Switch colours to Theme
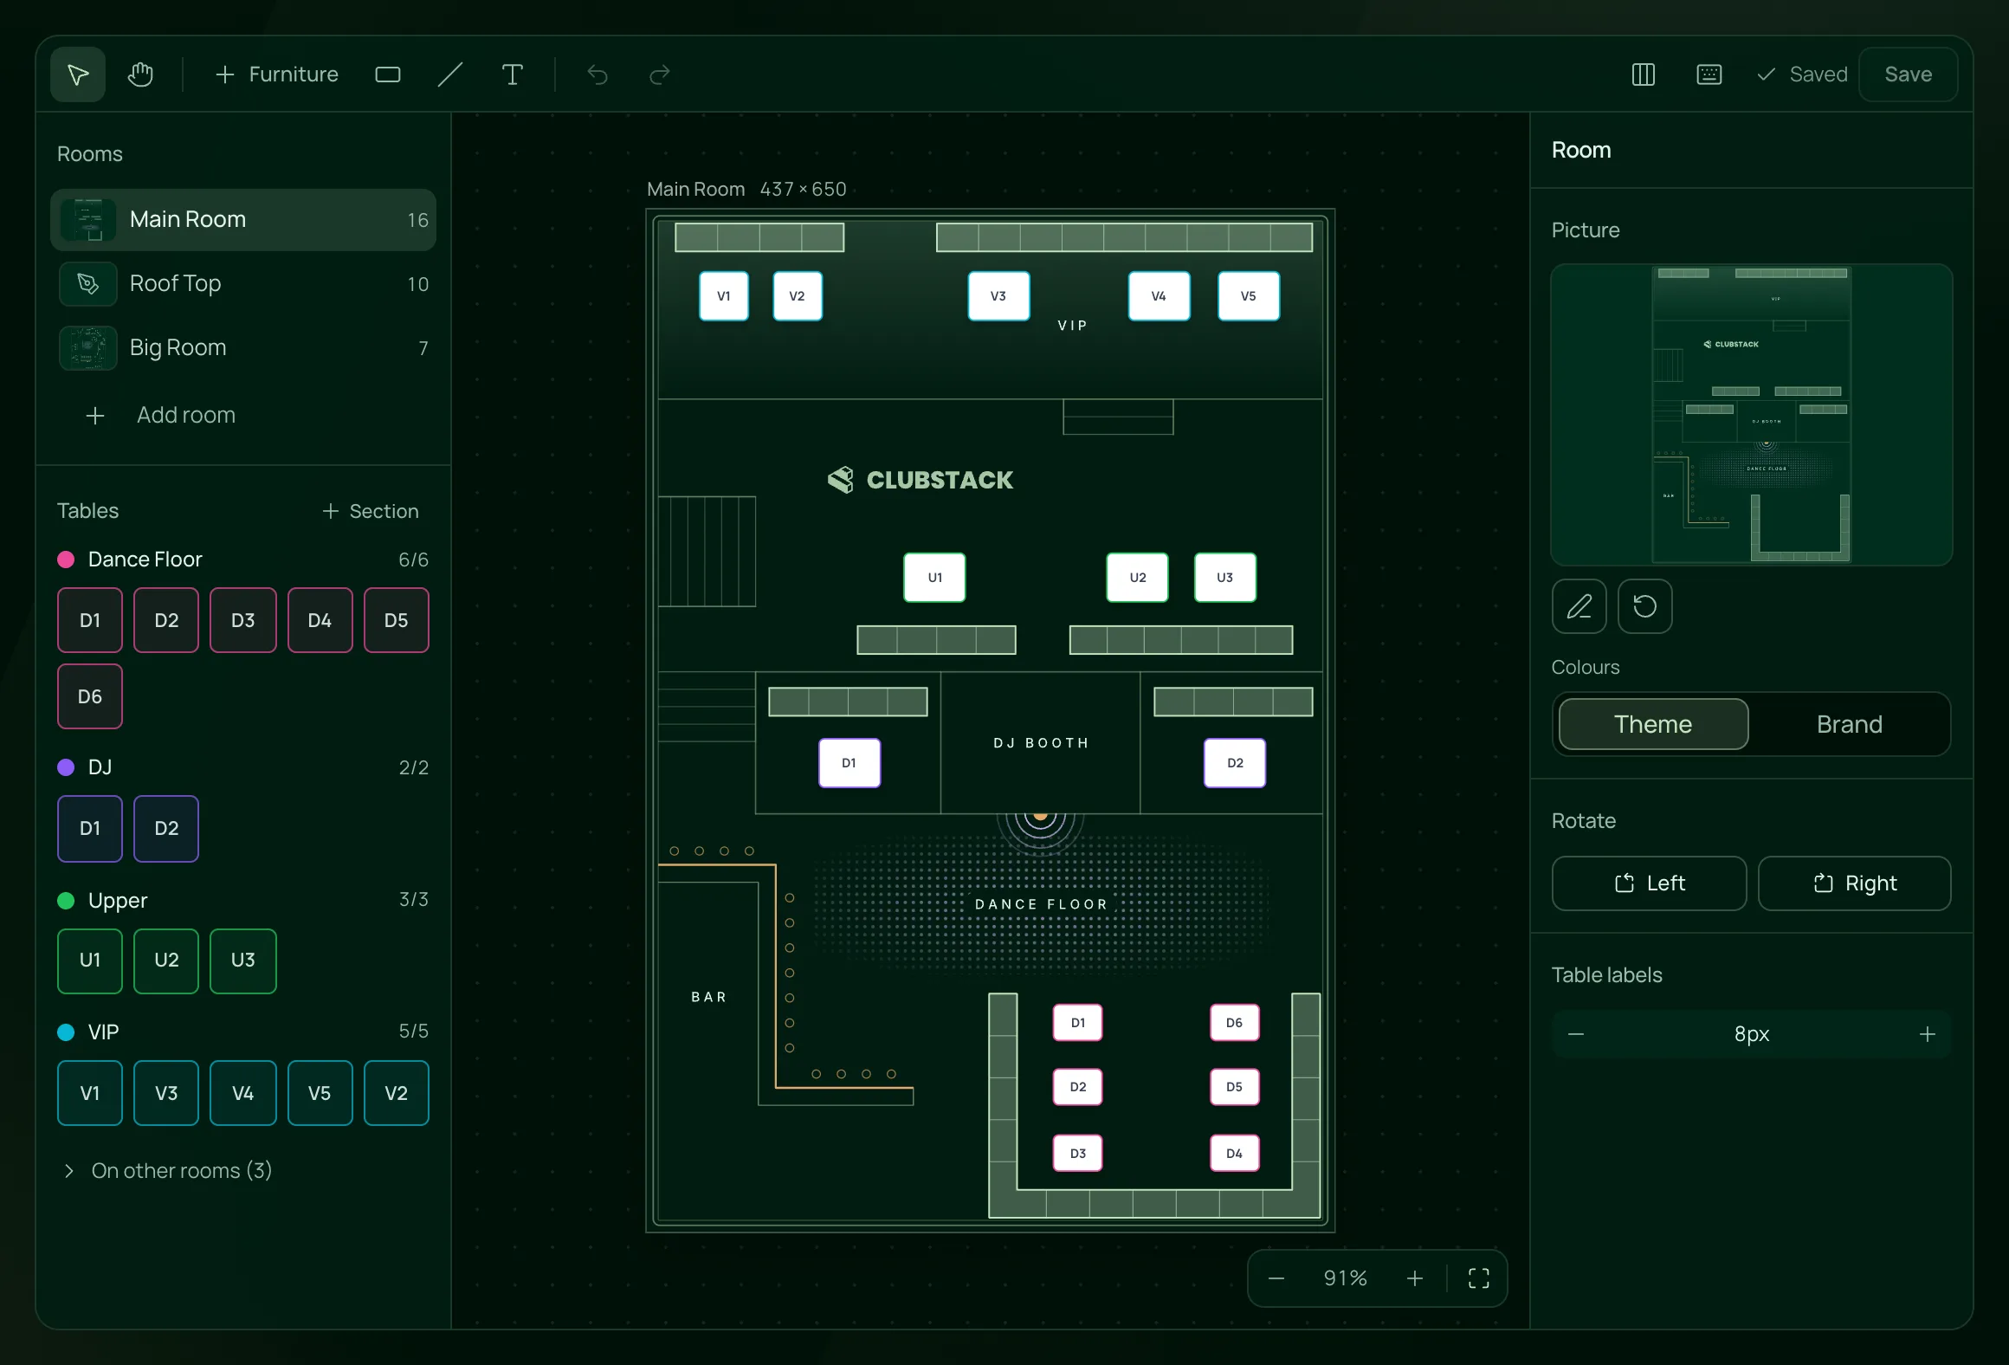This screenshot has height=1365, width=2009. [x=1653, y=724]
